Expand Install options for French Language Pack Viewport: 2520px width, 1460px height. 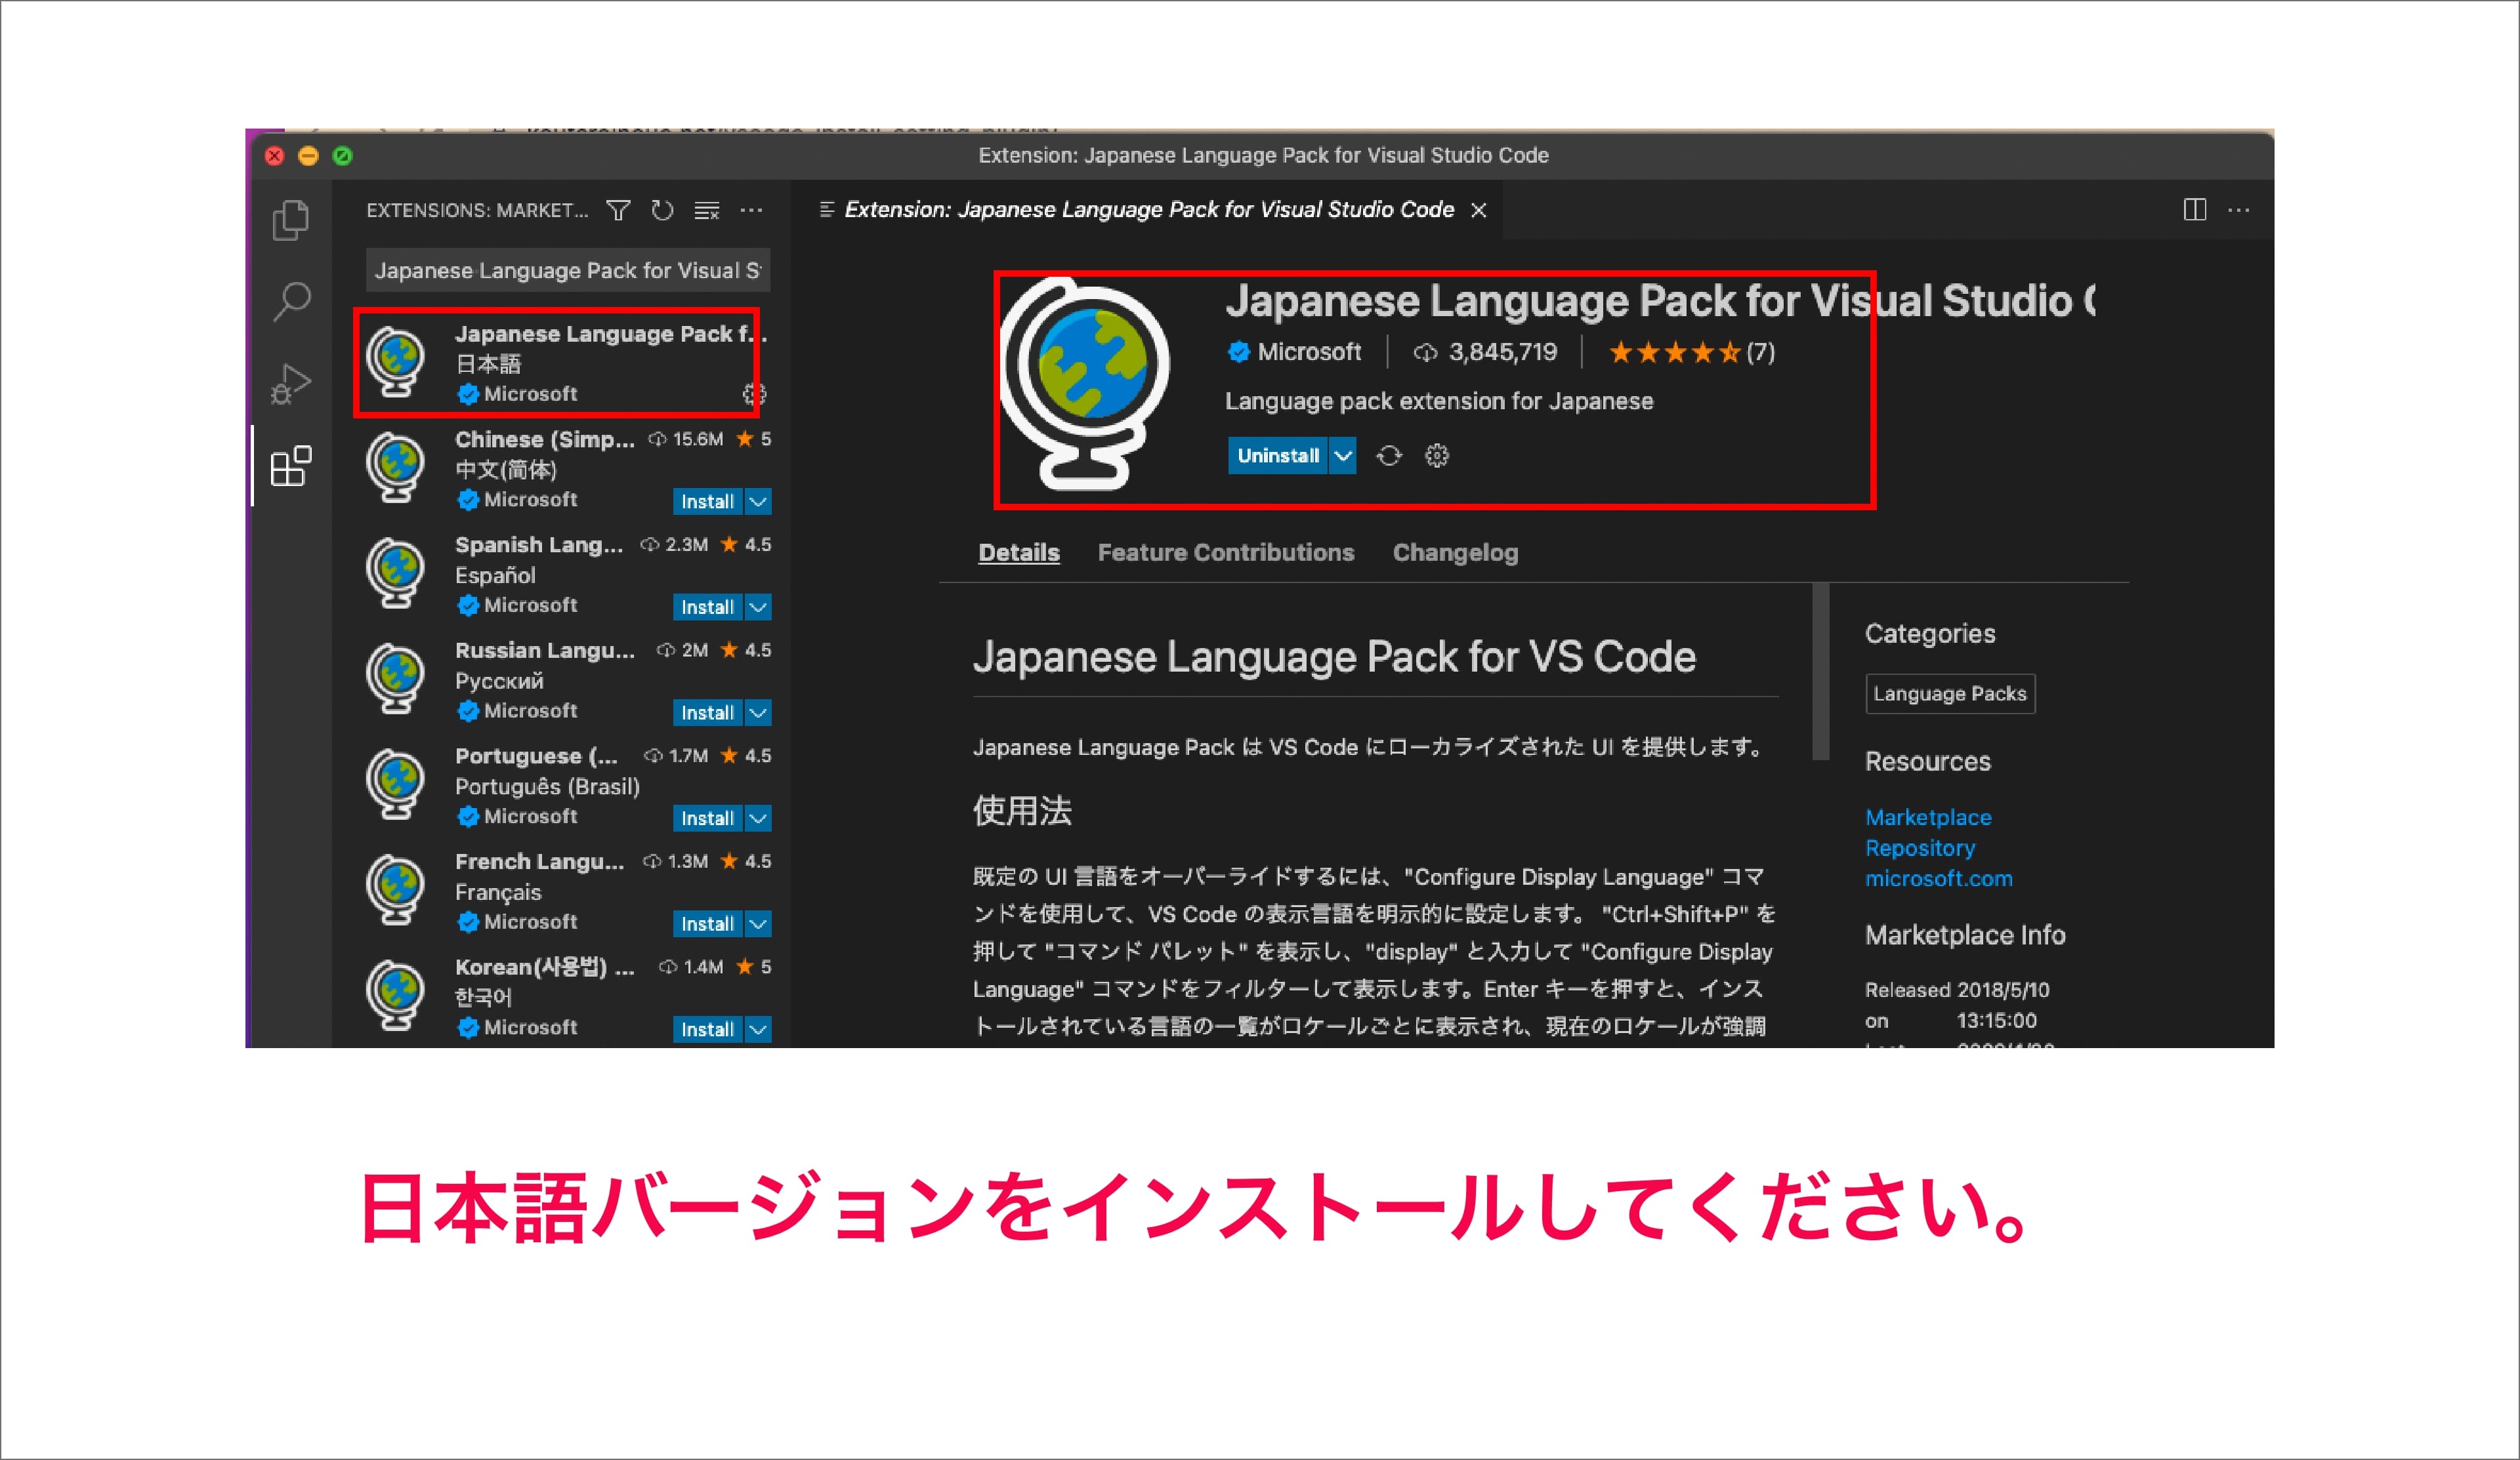click(x=758, y=924)
